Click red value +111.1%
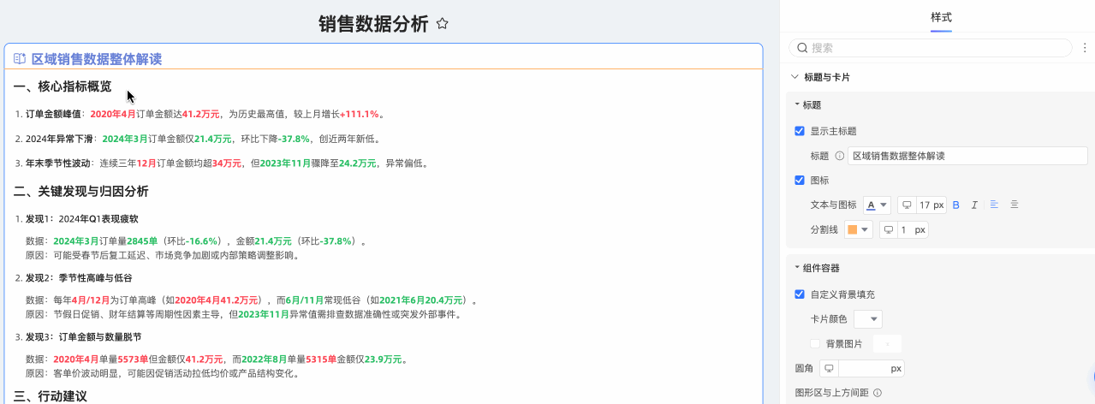This screenshot has height=404, width=1095. tap(360, 114)
